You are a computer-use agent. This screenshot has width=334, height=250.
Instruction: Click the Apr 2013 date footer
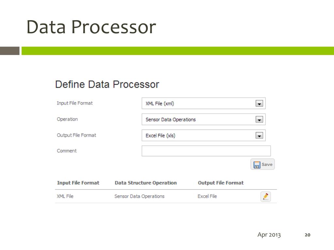pyautogui.click(x=269, y=235)
